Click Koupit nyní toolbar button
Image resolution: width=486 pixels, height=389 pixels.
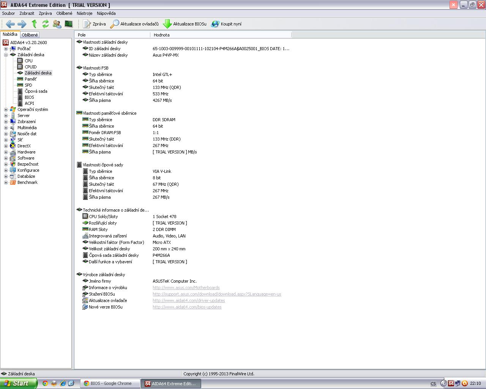point(226,24)
